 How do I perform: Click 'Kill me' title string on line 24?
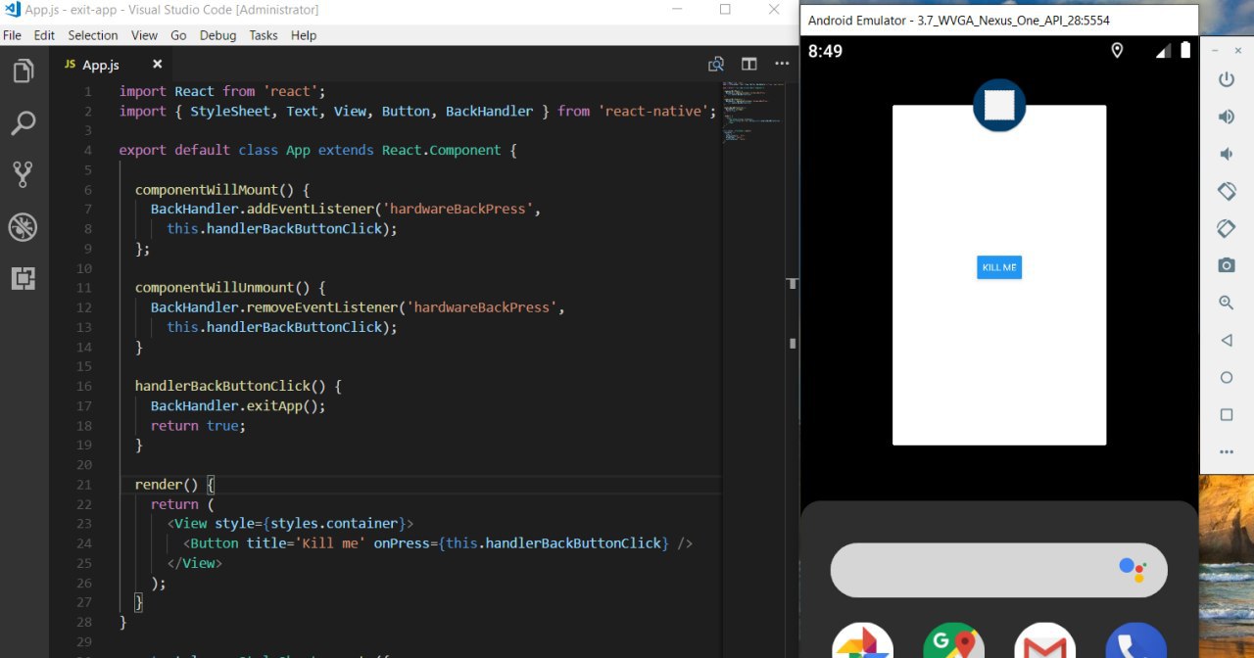[x=330, y=543]
